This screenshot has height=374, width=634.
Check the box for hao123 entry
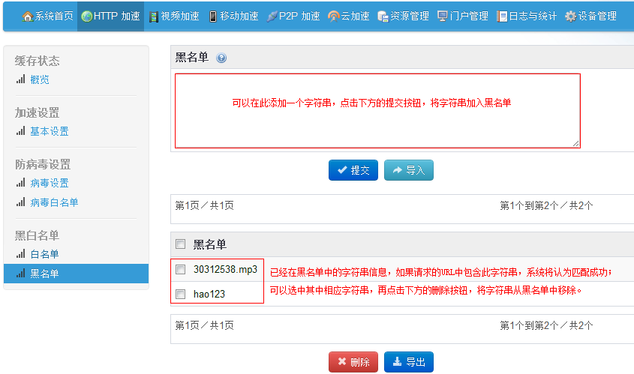(180, 294)
